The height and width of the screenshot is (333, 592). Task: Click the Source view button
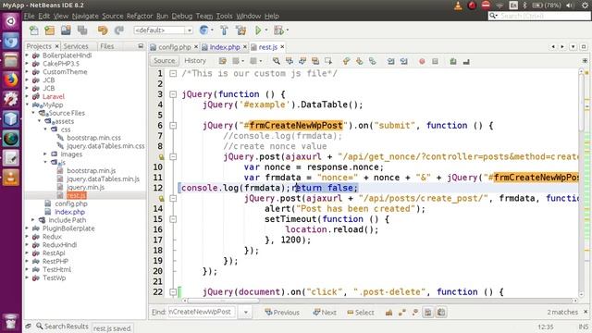click(x=165, y=61)
